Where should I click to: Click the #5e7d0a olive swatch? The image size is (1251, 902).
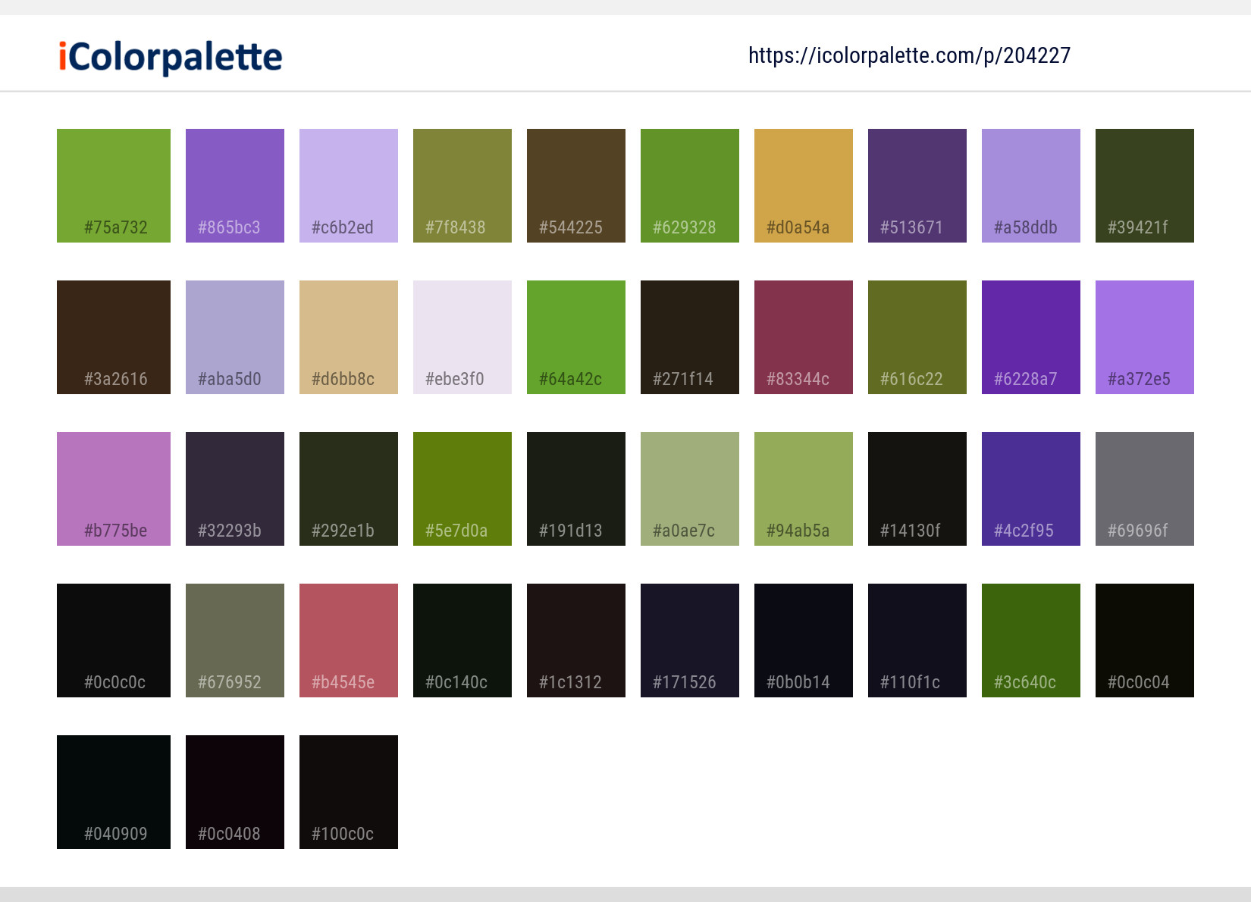click(x=462, y=488)
